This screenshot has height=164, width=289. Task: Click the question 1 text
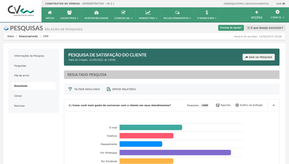pos(119,105)
